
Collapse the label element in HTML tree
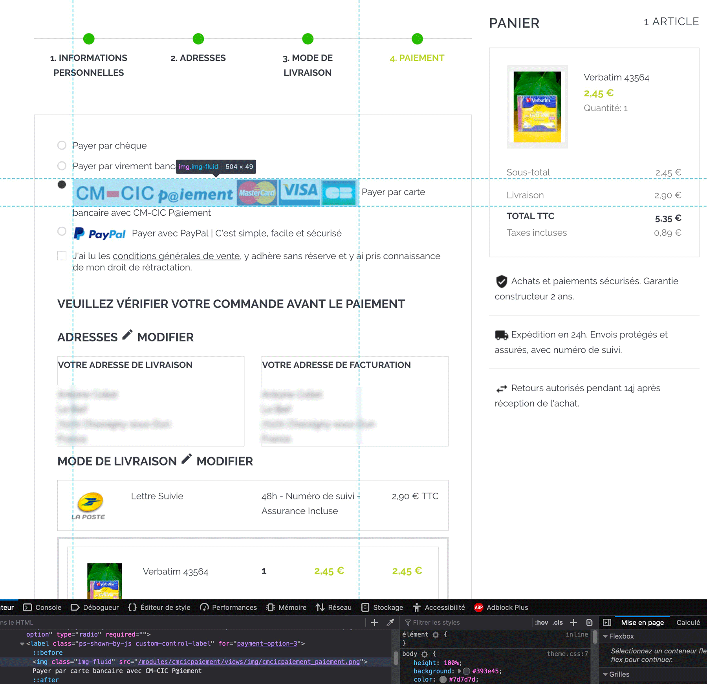tap(22, 644)
